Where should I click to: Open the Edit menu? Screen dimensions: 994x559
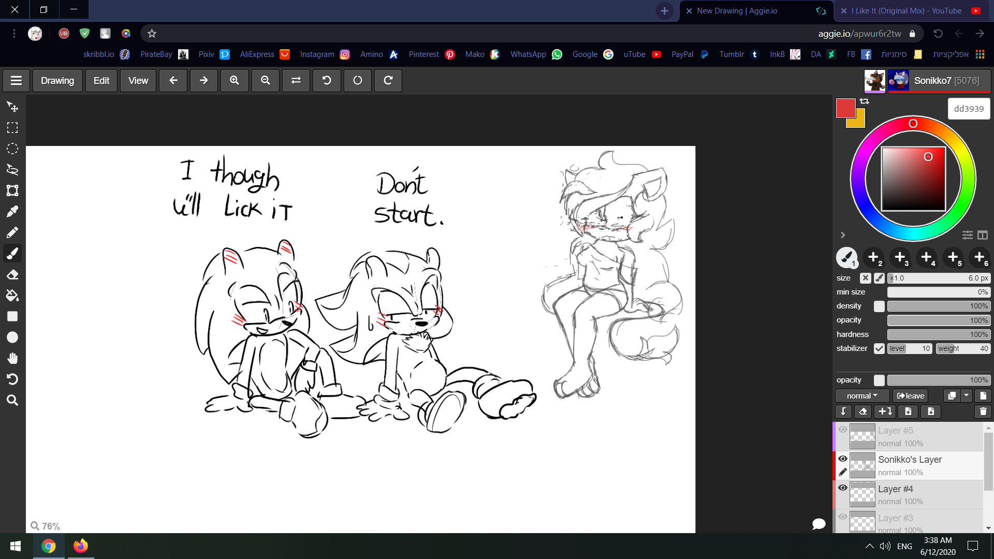(101, 81)
